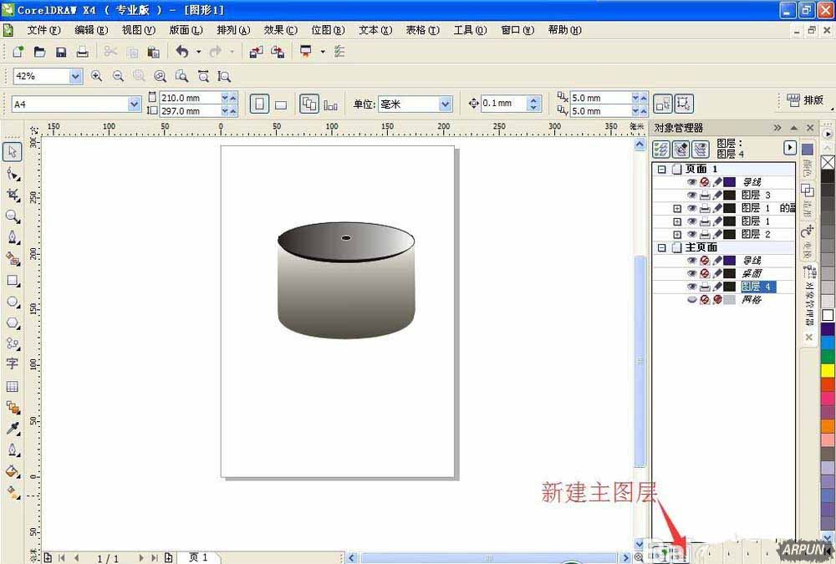Select the Crop tool

pyautogui.click(x=13, y=195)
